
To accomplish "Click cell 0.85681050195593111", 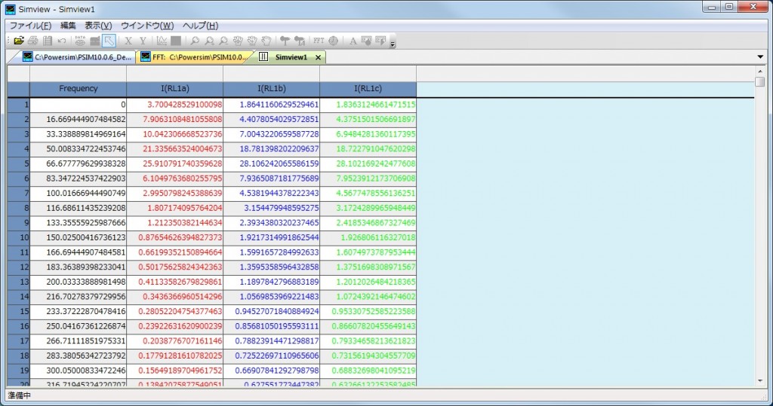I will (x=271, y=326).
